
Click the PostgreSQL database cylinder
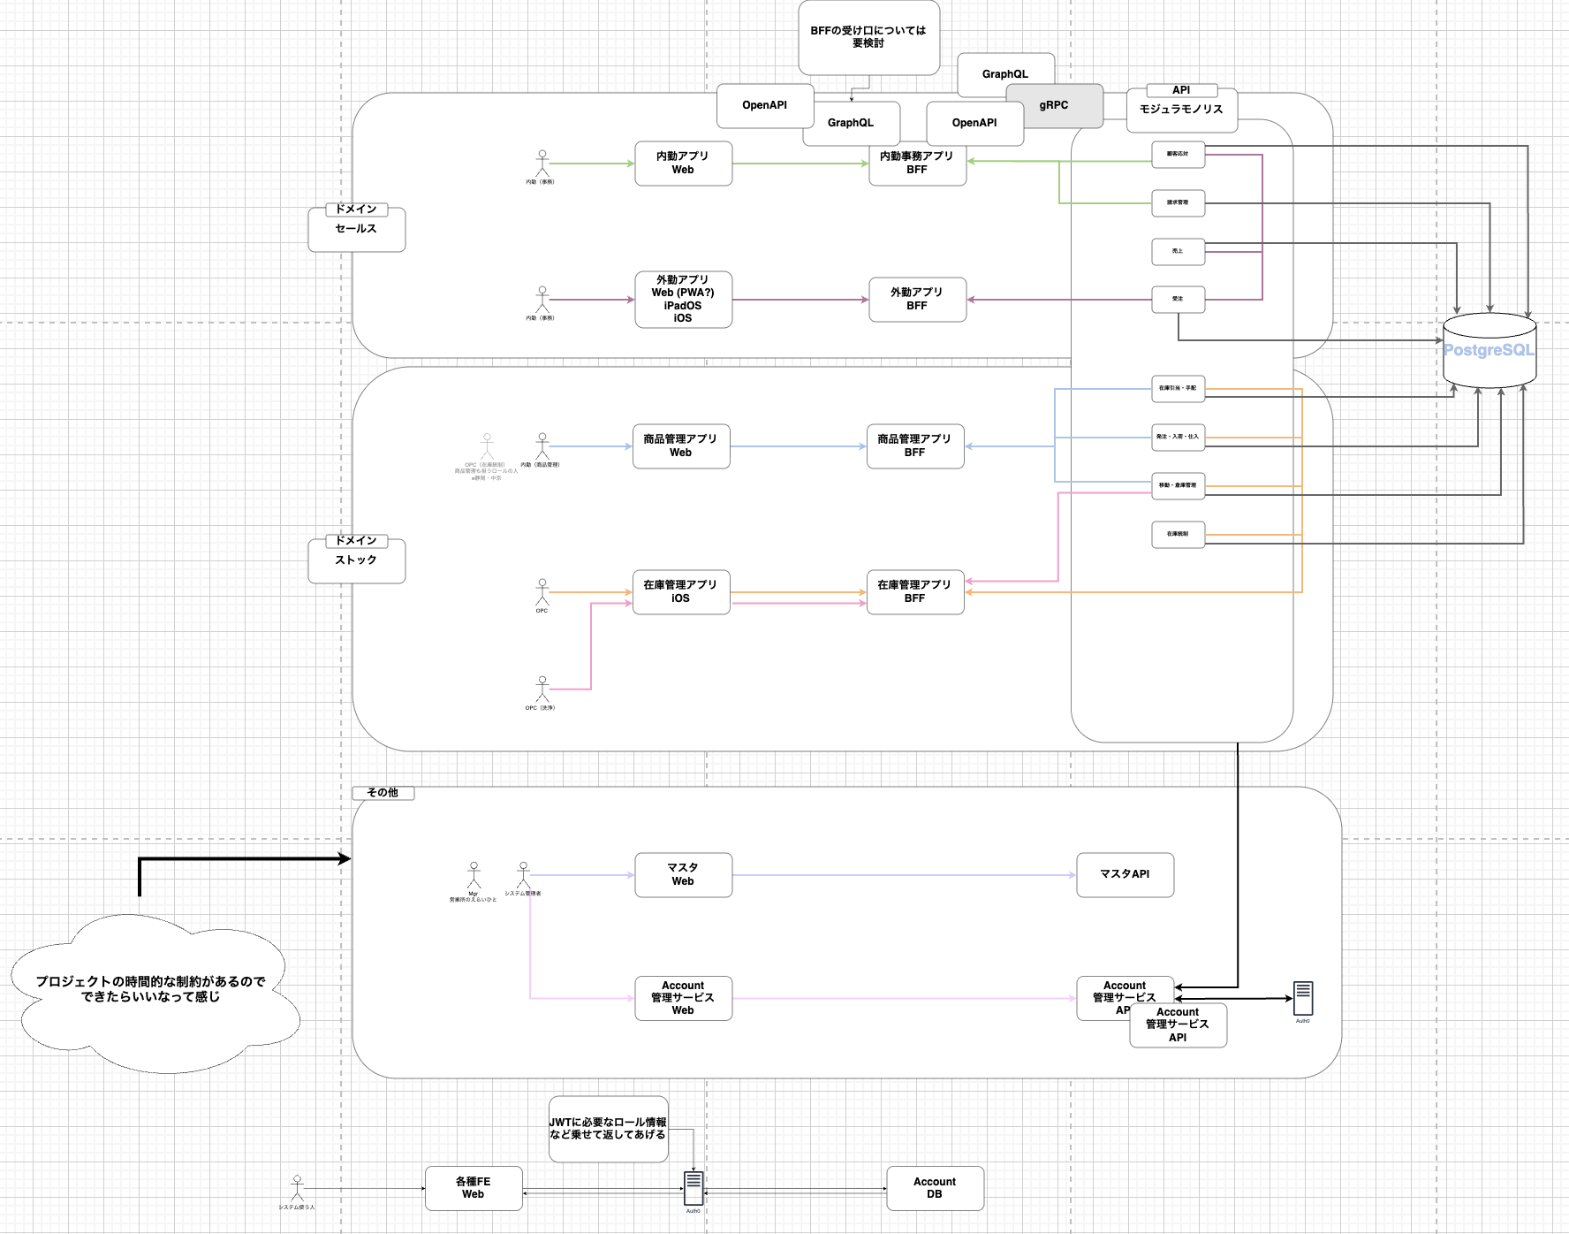(x=1489, y=350)
